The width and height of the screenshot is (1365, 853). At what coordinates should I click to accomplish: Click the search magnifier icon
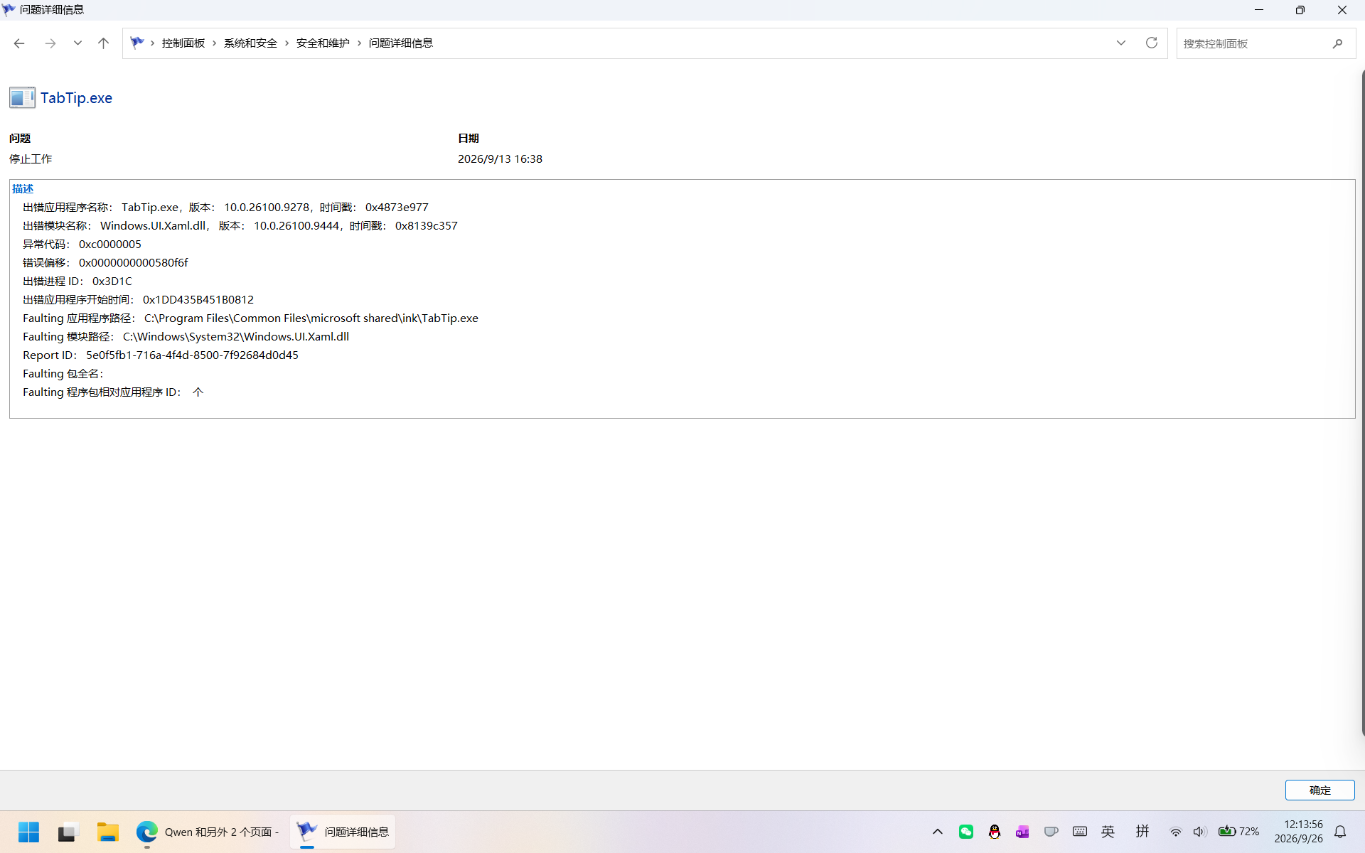click(1337, 43)
